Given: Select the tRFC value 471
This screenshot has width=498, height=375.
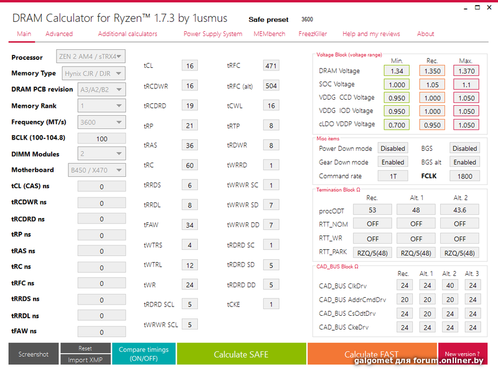Looking at the screenshot, I should (271, 66).
